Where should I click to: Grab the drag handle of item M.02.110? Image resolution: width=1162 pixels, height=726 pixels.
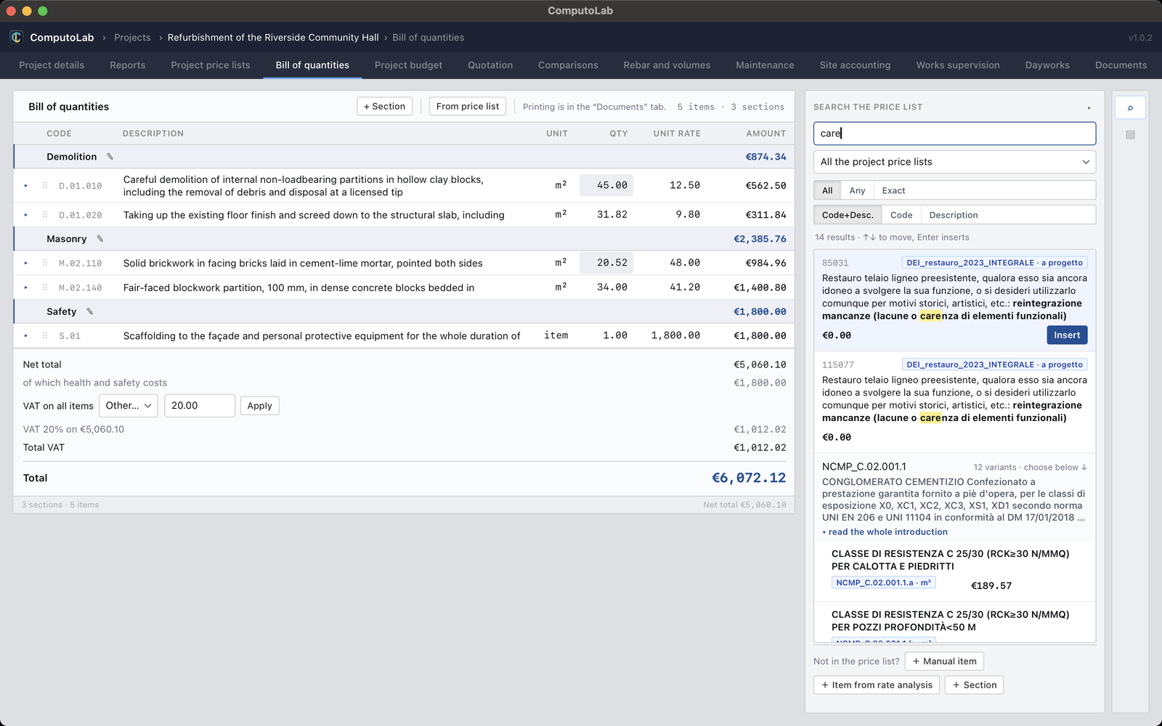tap(45, 263)
